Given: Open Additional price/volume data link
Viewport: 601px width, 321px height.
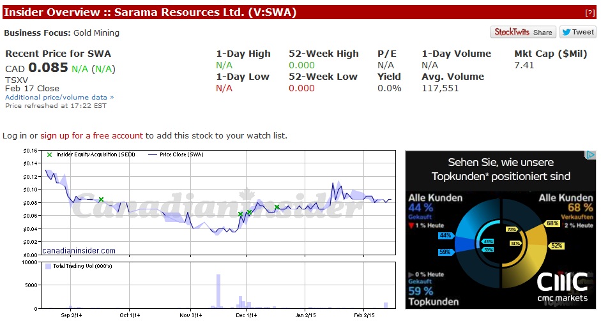Looking at the screenshot, I should point(59,97).
